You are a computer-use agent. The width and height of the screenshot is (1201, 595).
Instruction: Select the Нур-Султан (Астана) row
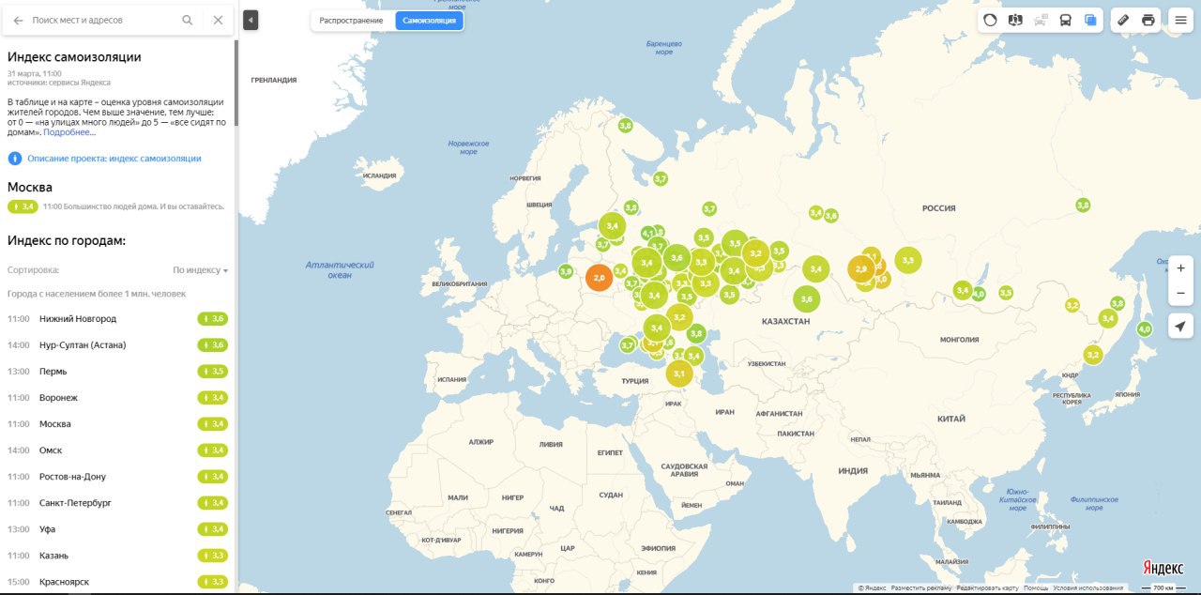pos(117,345)
